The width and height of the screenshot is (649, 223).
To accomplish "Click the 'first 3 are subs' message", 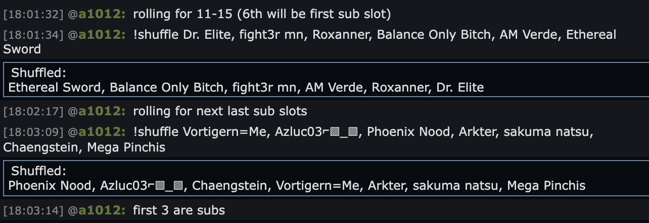I will click(179, 210).
